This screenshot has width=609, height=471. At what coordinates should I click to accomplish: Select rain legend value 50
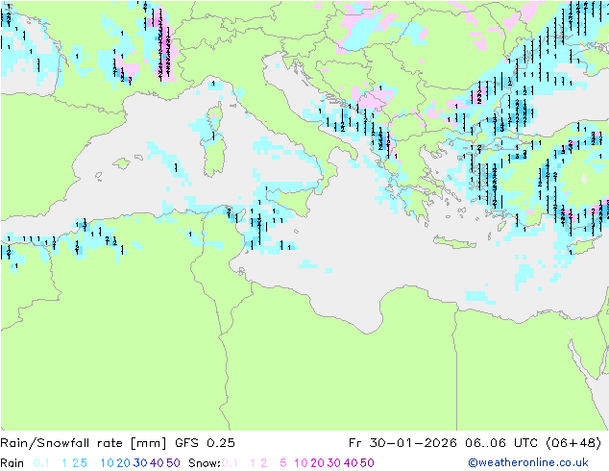tap(173, 463)
